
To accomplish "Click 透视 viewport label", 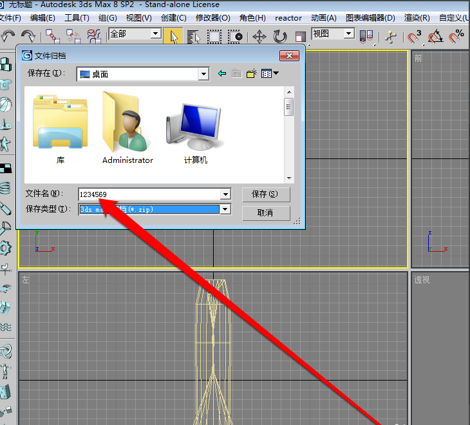I will (422, 280).
